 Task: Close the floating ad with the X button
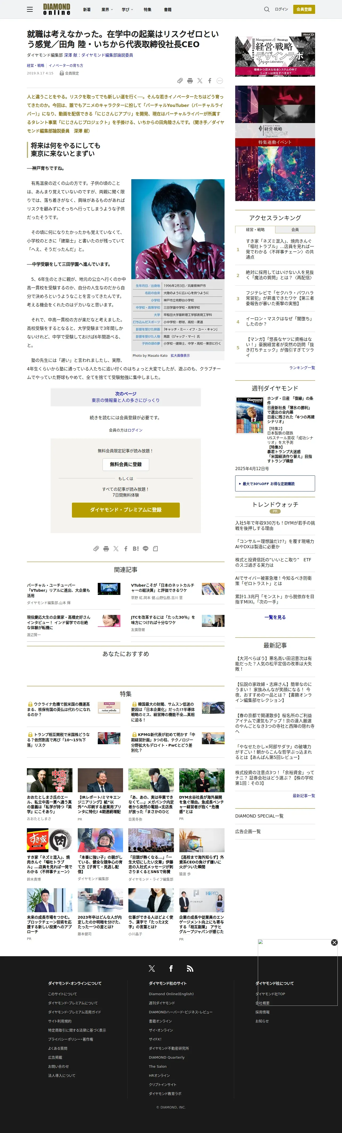[334, 943]
